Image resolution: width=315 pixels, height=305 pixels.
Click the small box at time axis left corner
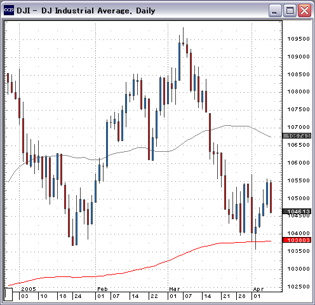tap(8, 294)
